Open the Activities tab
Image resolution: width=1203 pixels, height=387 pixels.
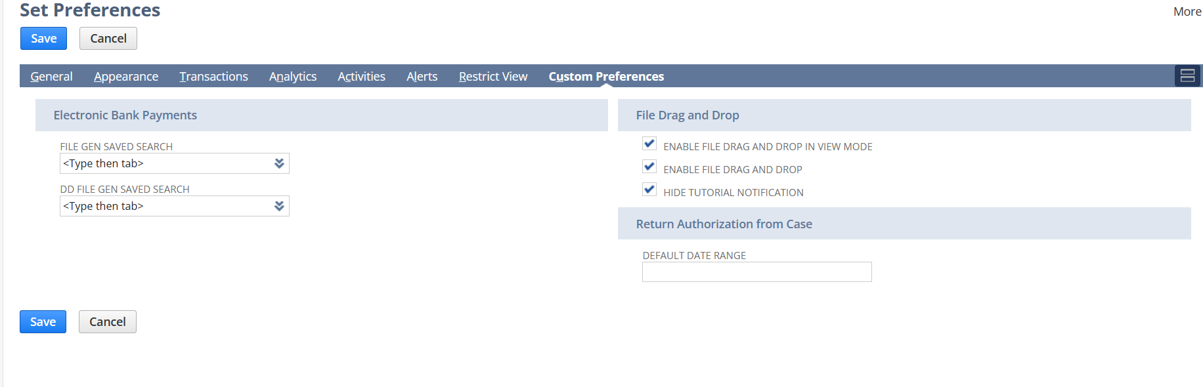(361, 77)
